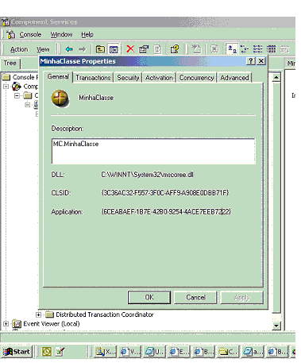Click the Back arrow in the toolbar
This screenshot has height=363, width=301.
pos(69,49)
